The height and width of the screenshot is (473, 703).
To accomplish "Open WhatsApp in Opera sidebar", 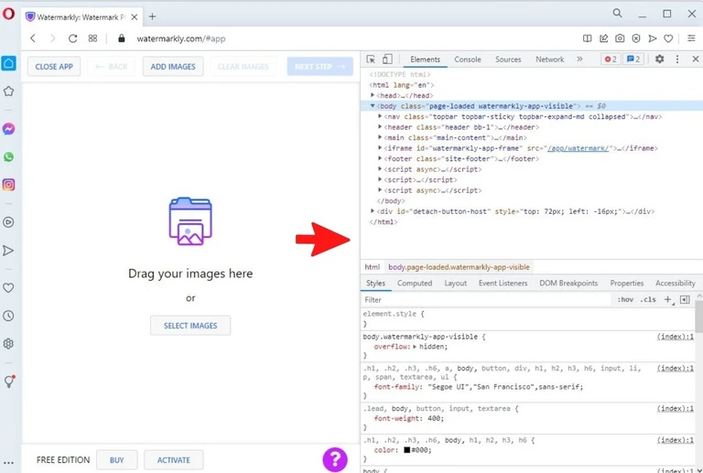I will (8, 156).
